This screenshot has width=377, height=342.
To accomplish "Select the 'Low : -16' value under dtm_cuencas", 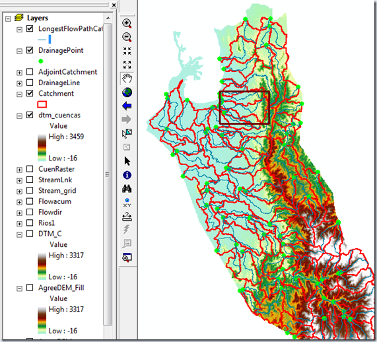I will coord(63,158).
